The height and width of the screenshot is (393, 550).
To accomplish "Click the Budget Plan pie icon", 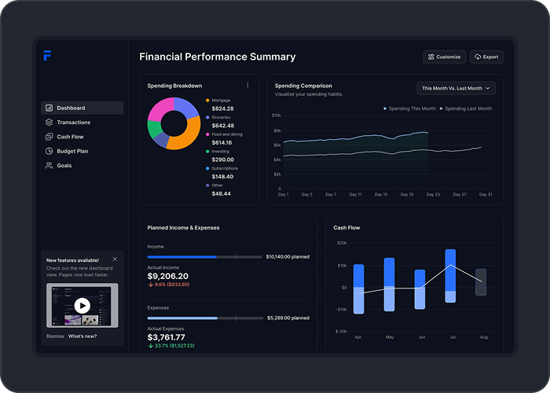I will (49, 151).
